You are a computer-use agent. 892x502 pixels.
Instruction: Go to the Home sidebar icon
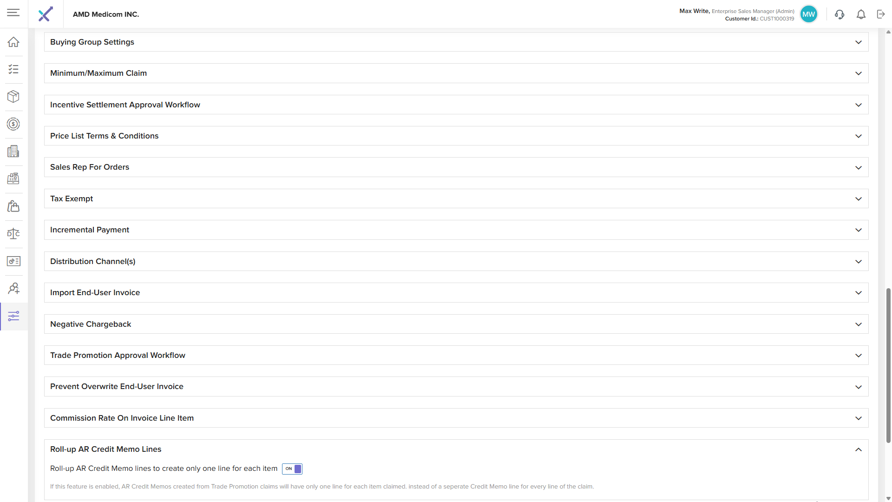13,42
